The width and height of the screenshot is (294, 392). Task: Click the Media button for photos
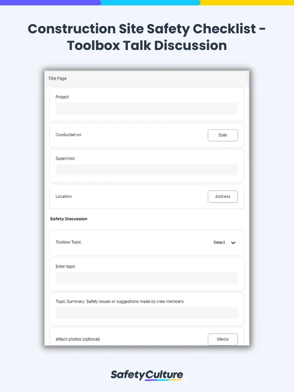click(x=222, y=339)
